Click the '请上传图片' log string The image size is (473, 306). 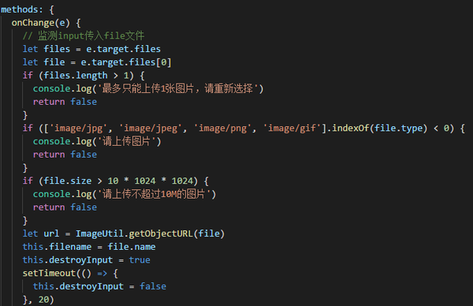[126, 141]
